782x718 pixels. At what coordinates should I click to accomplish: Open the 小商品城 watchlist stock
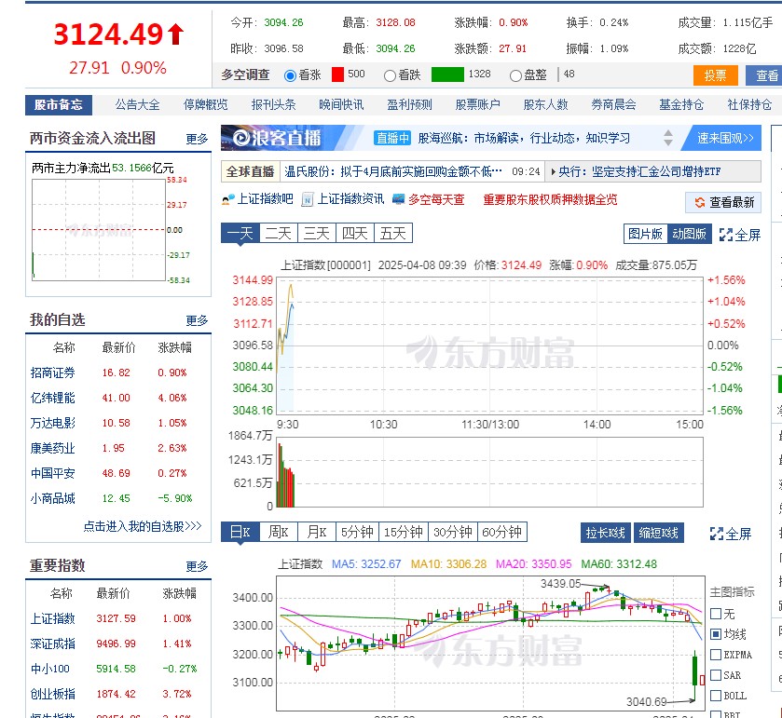(x=53, y=498)
